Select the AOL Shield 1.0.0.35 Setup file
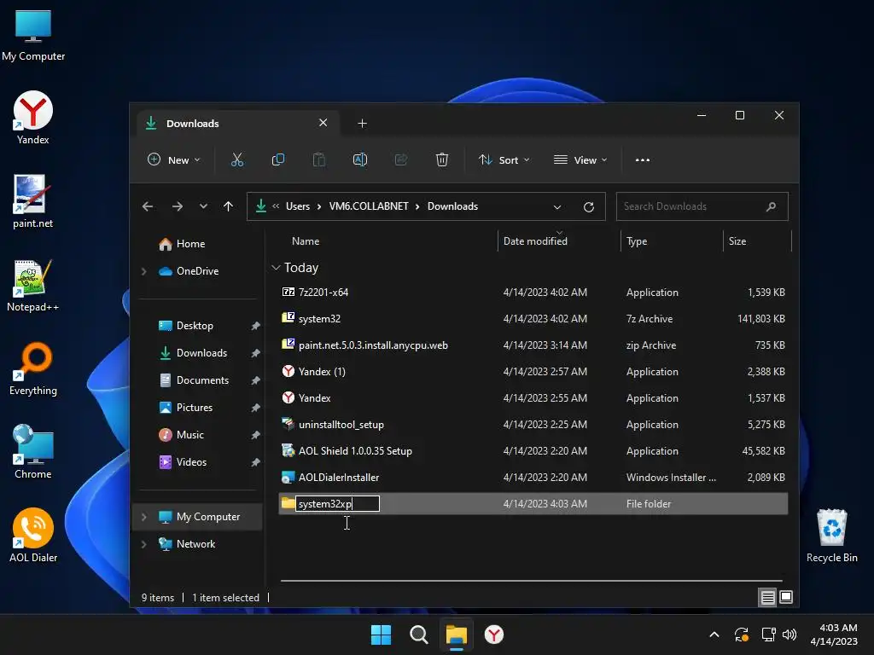The width and height of the screenshot is (874, 655). tap(533, 451)
